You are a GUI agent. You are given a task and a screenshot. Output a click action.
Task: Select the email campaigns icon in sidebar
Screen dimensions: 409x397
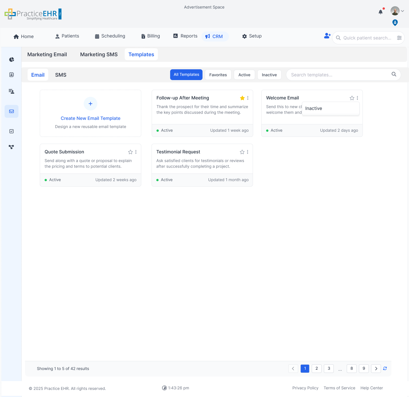(11, 111)
